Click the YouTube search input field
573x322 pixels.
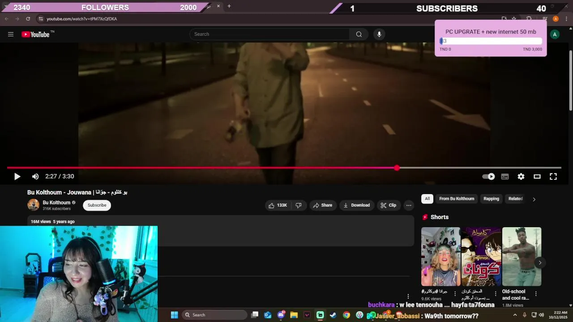tap(269, 34)
